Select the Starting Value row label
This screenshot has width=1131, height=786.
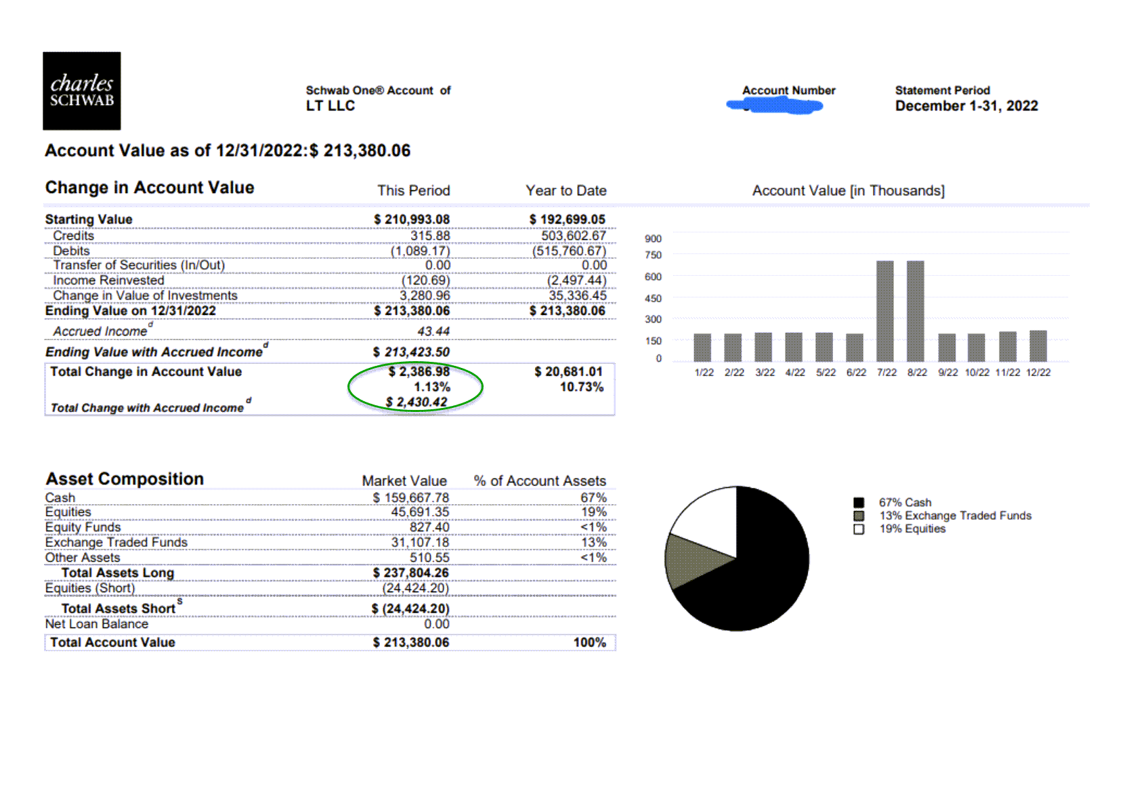[x=89, y=220]
